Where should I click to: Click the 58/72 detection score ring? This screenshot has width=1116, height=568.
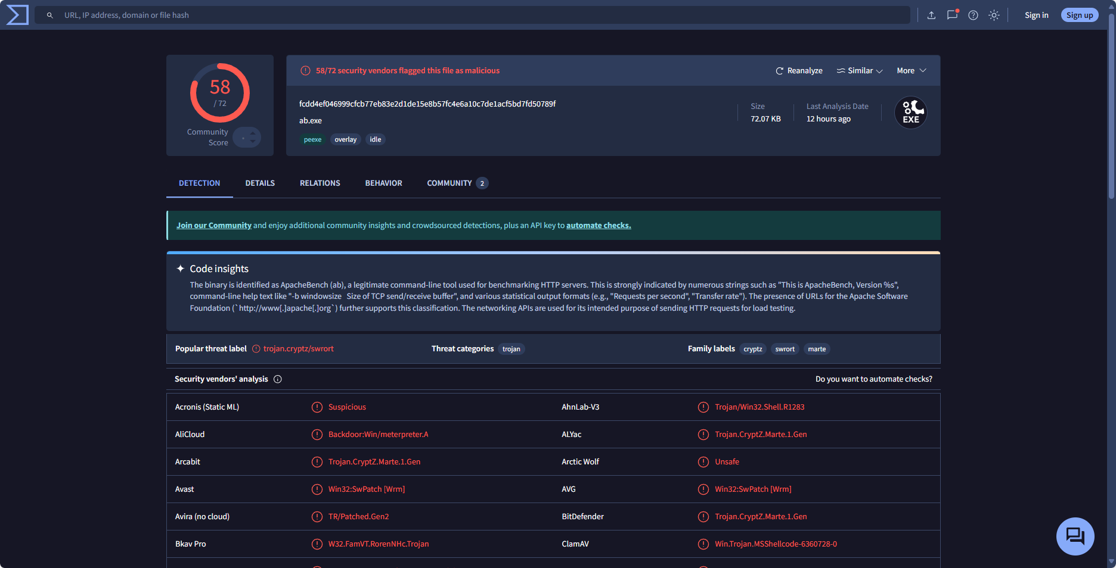pos(220,93)
